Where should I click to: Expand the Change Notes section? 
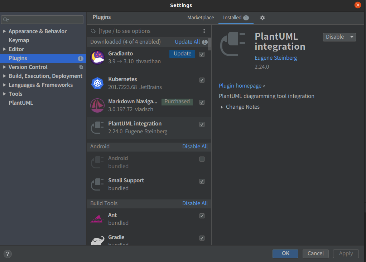222,107
